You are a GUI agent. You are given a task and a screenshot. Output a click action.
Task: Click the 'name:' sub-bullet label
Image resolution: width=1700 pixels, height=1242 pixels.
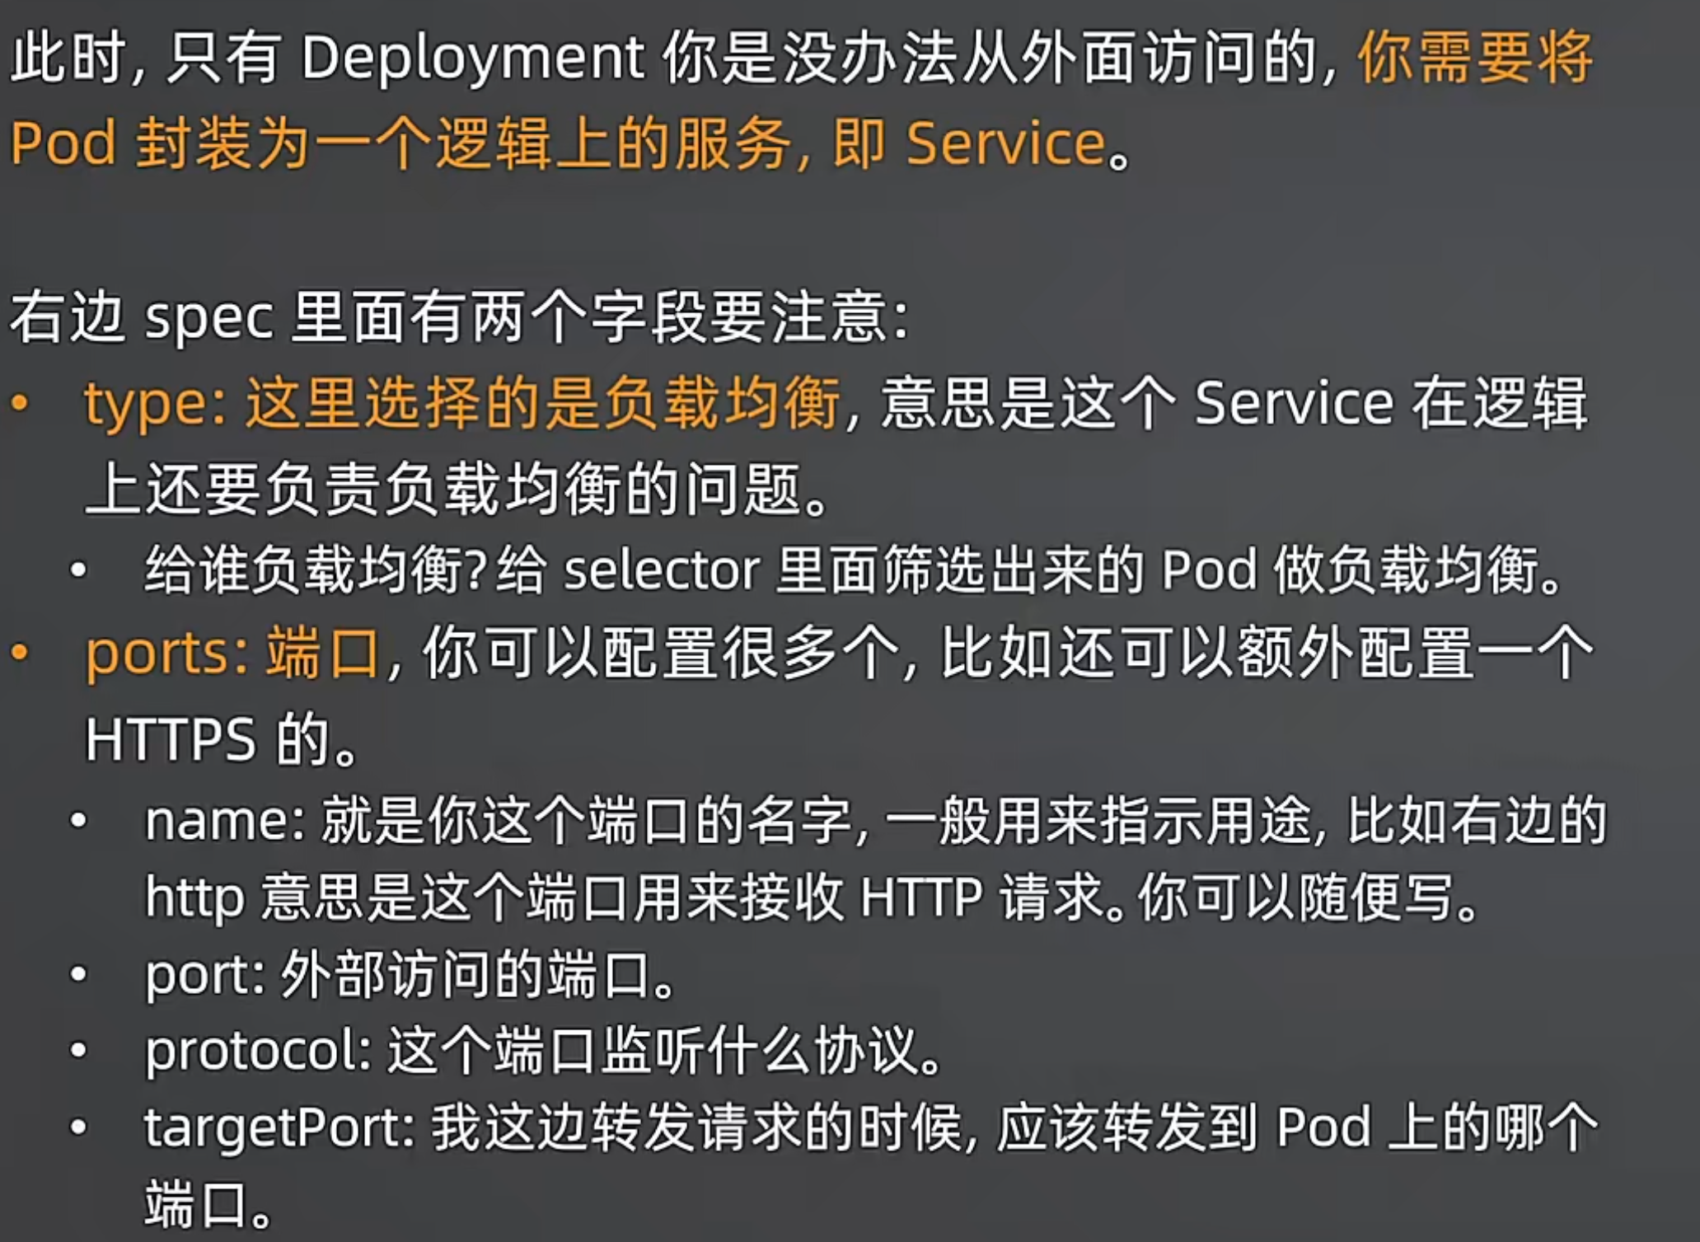(226, 821)
